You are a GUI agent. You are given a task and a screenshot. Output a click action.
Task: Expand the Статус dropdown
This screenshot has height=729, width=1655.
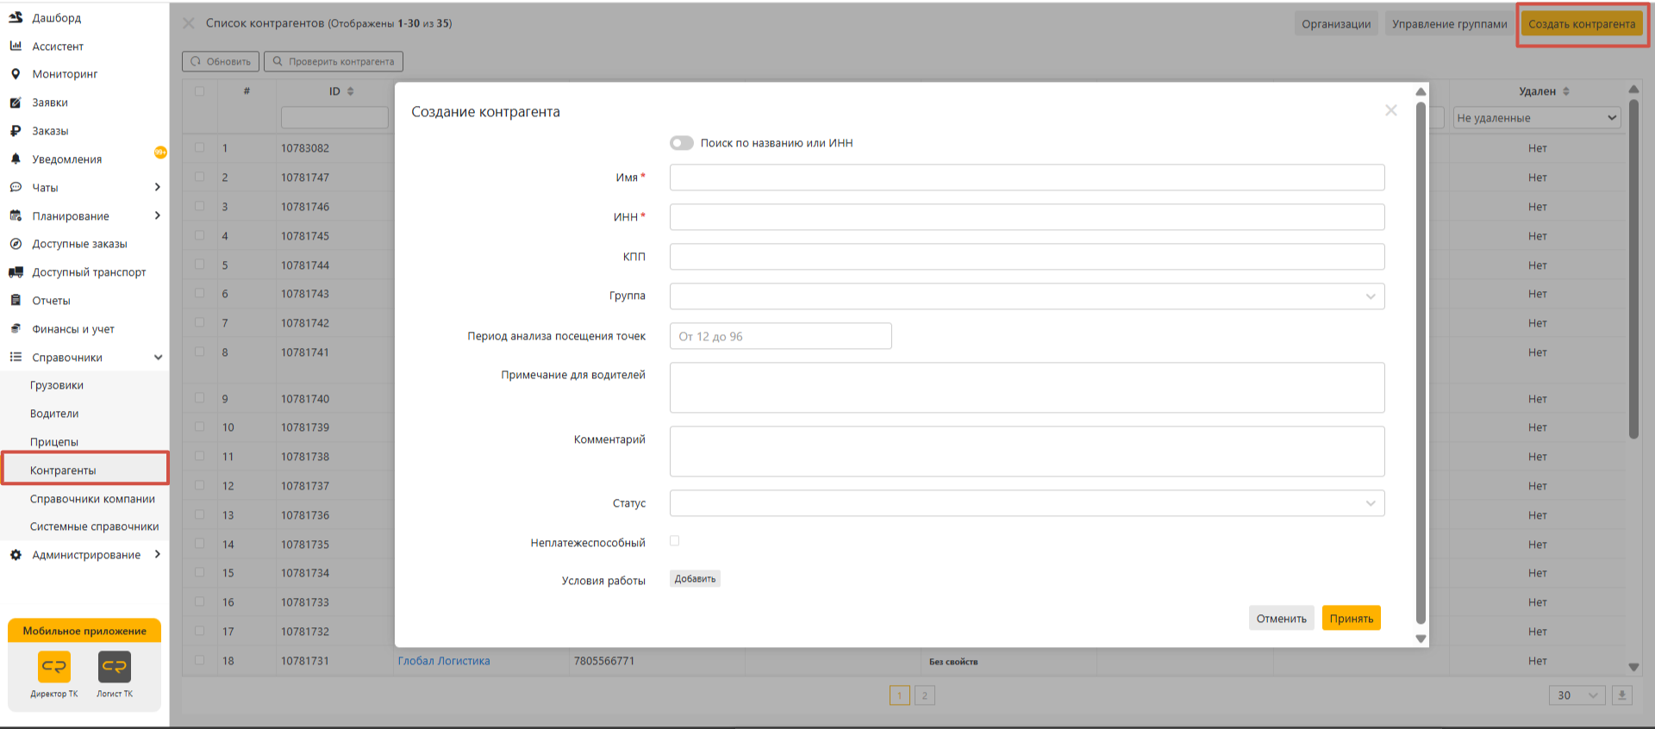coord(1027,503)
